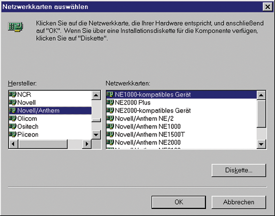Choose NE2000-kompatibles Gerät entry
The width and height of the screenshot is (275, 216).
tap(181, 110)
